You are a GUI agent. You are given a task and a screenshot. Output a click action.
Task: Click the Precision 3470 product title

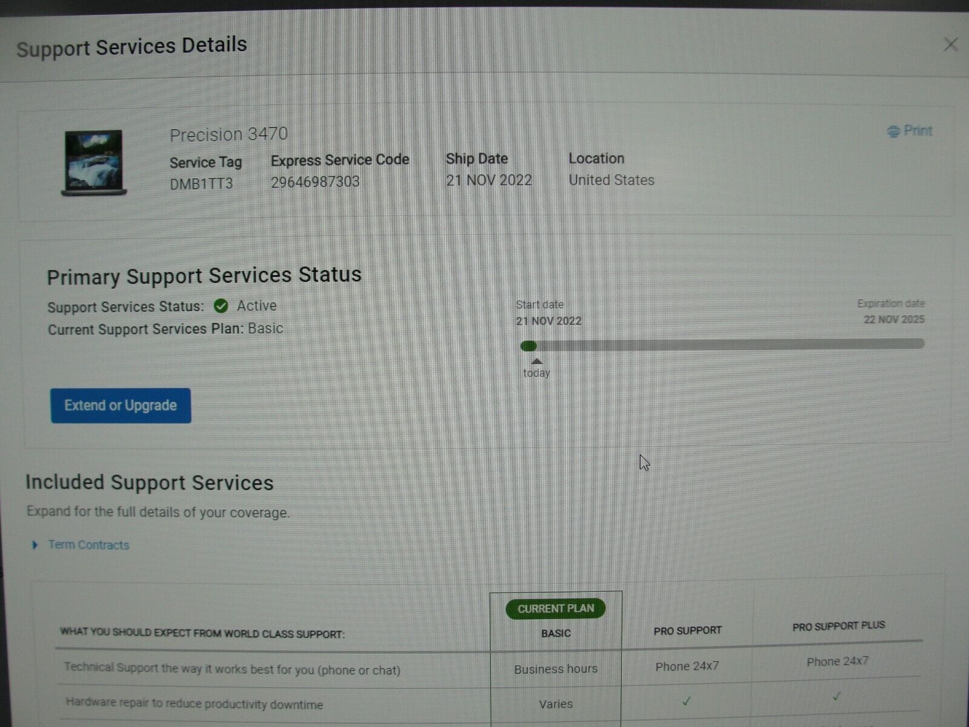pos(228,134)
